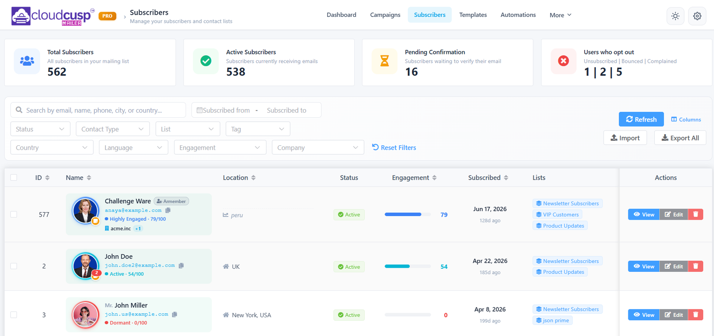The width and height of the screenshot is (714, 336).
Task: Click the empty engagement bar showing 0
Action: coord(408,315)
